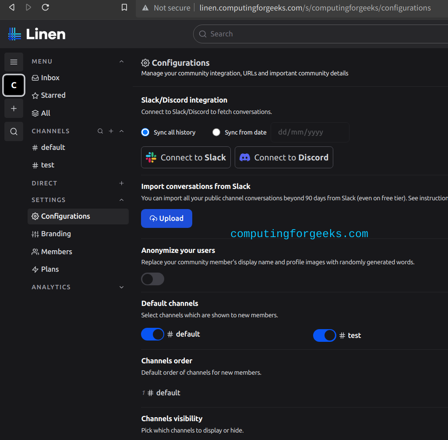
Task: Click the Connect to Discord button
Action: click(284, 157)
